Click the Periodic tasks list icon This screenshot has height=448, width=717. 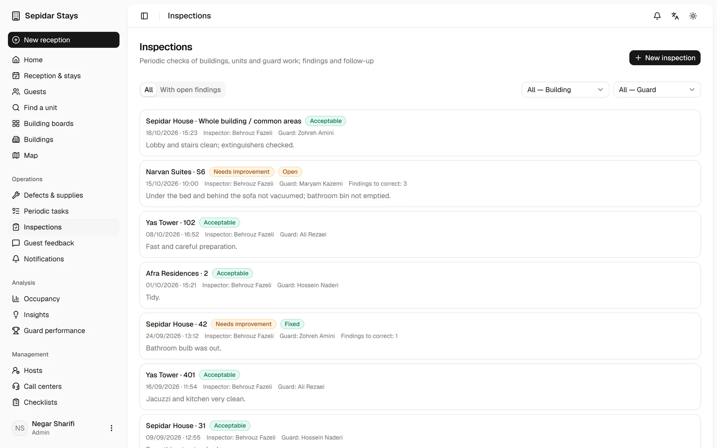click(16, 211)
